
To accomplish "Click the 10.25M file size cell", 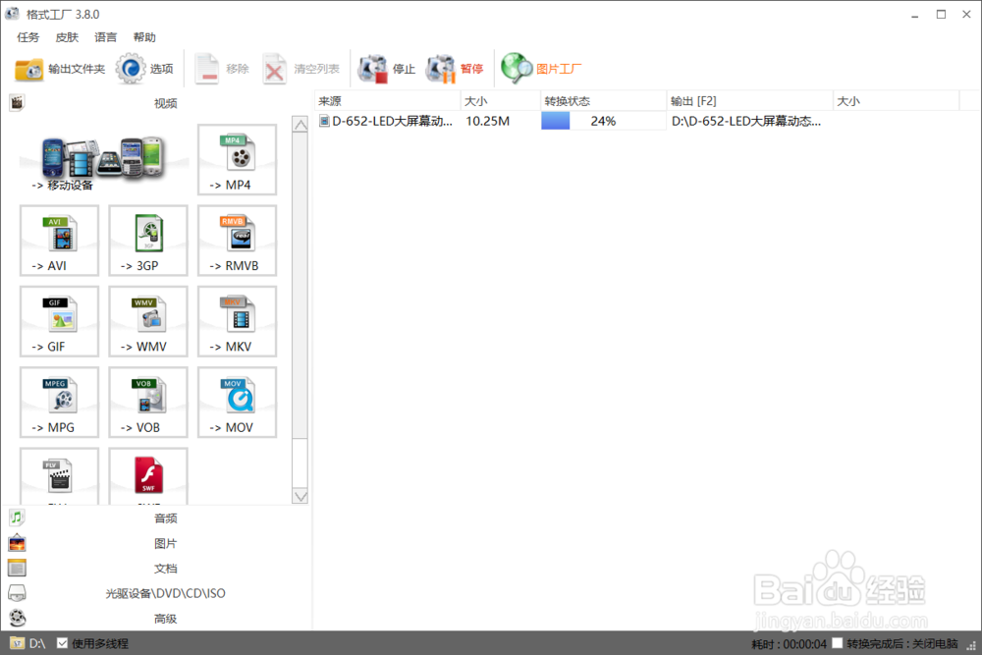I will click(x=488, y=121).
